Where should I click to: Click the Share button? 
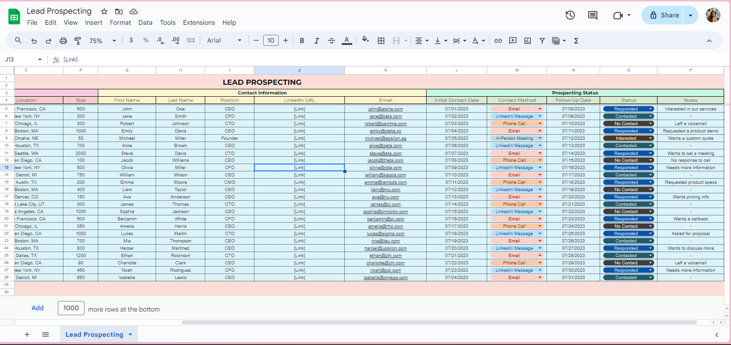click(x=663, y=15)
